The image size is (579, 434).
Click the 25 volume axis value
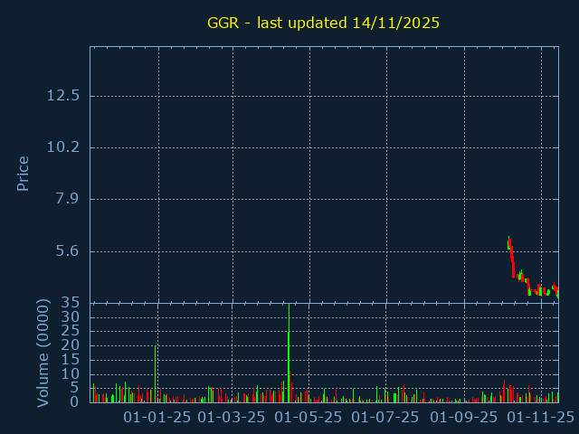click(x=71, y=331)
